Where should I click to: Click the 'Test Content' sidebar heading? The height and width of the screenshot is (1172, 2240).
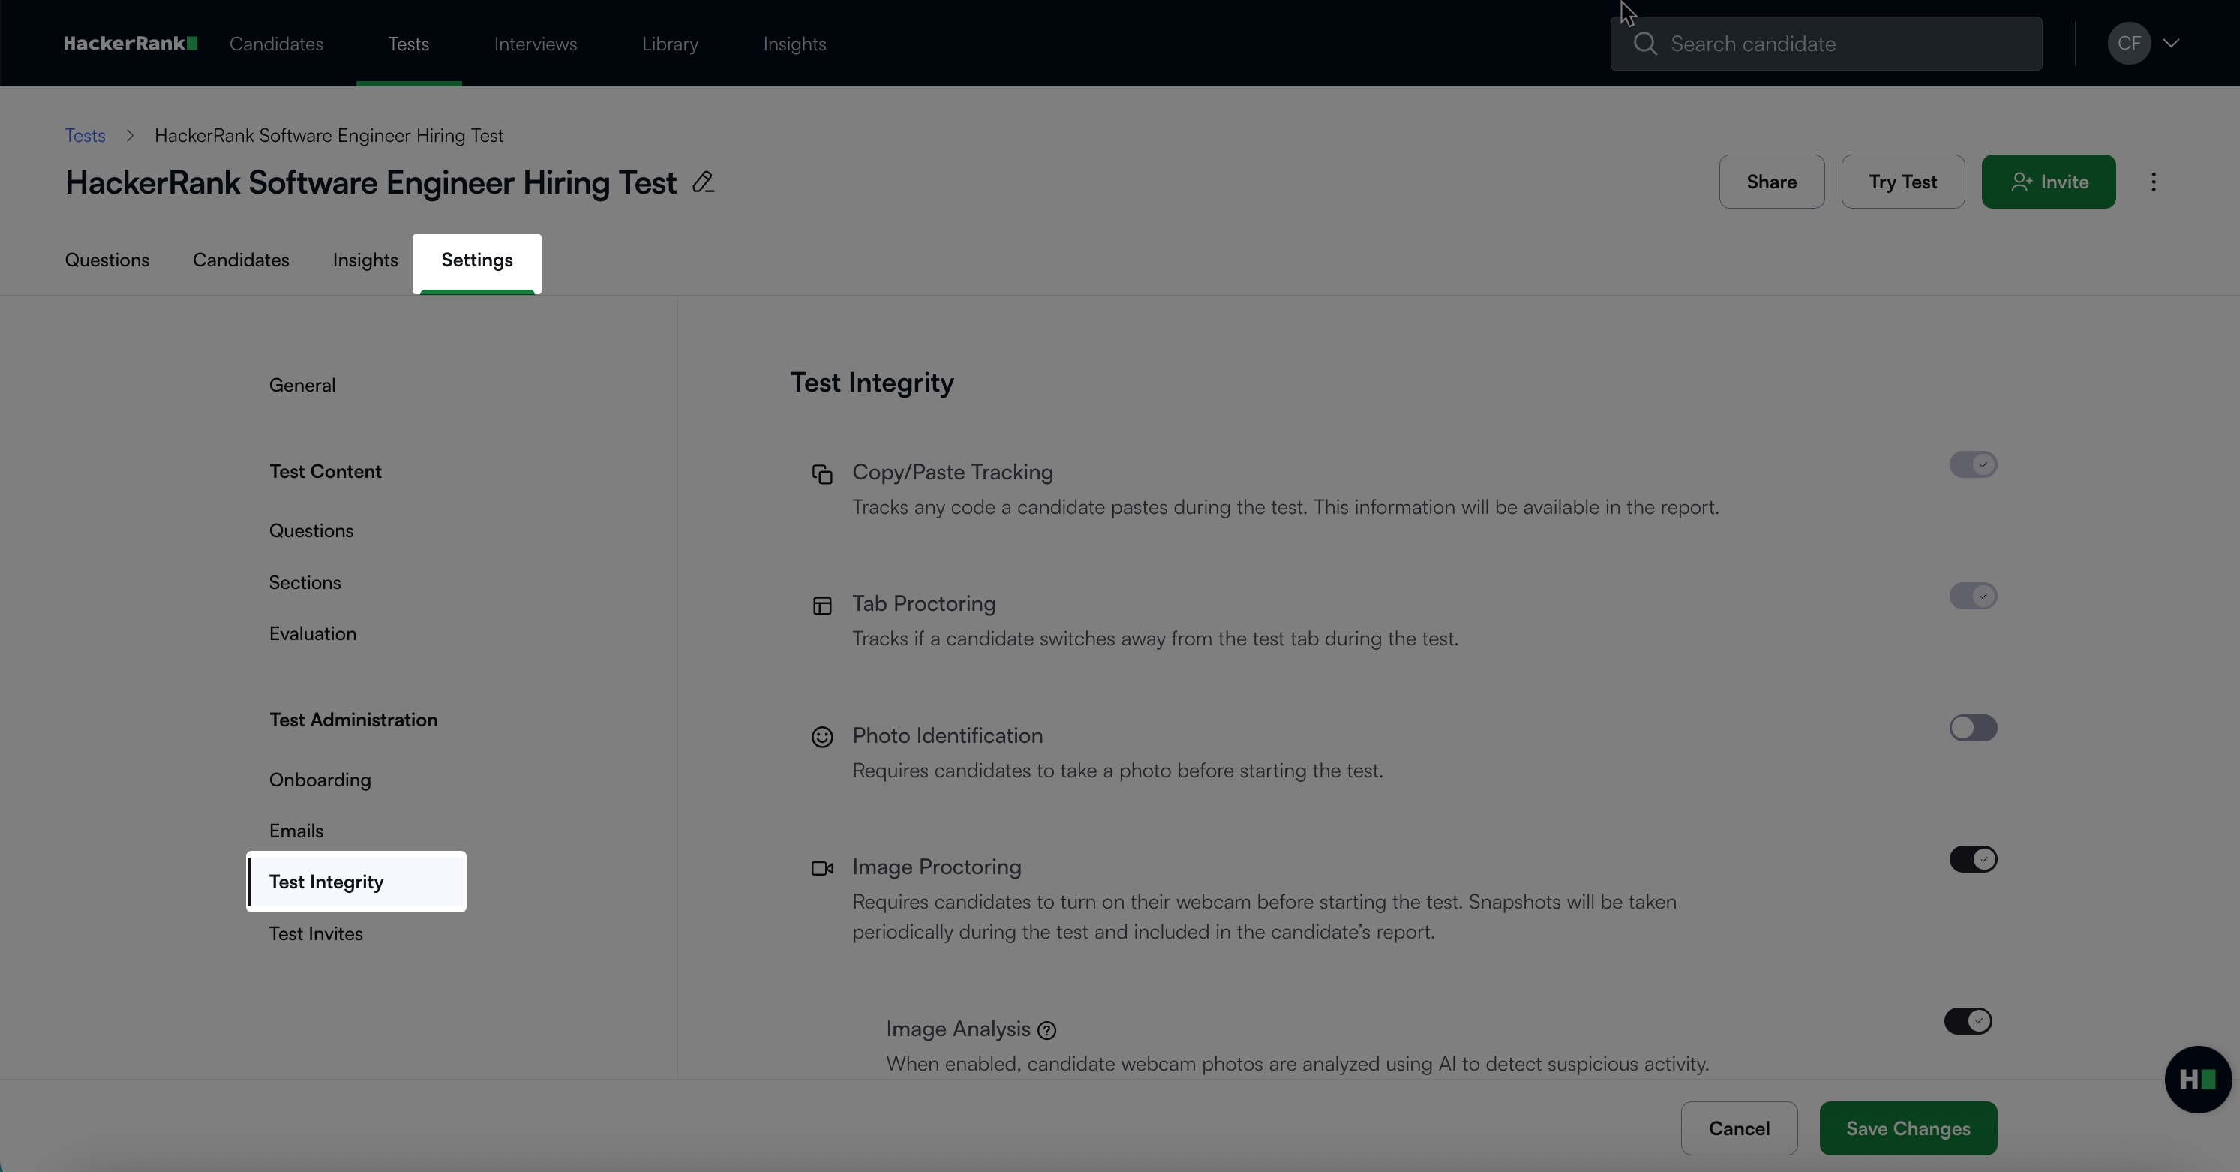tap(326, 471)
